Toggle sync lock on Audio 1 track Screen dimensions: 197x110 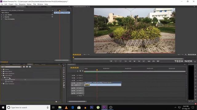(74, 88)
